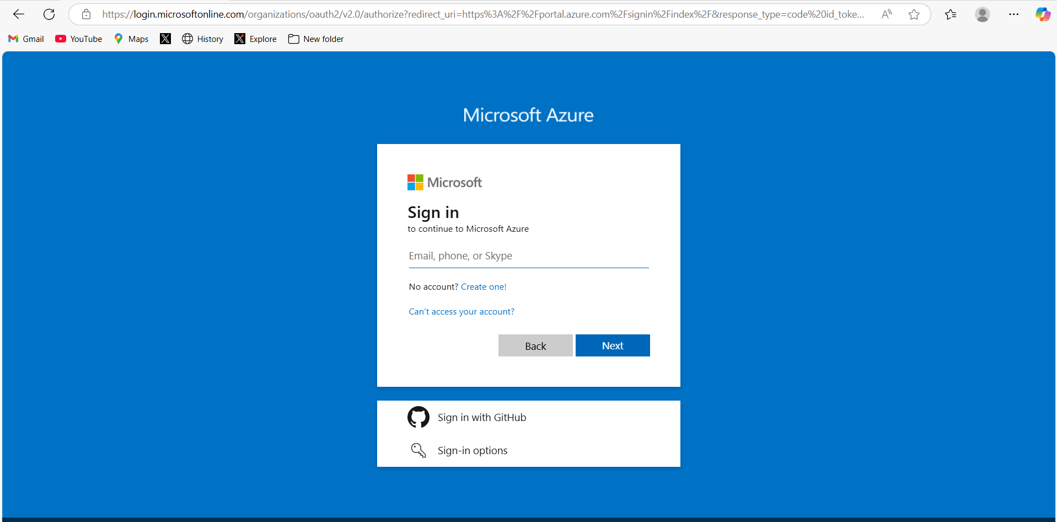Click the Next button
Screen dimensions: 1057x522
coord(613,345)
